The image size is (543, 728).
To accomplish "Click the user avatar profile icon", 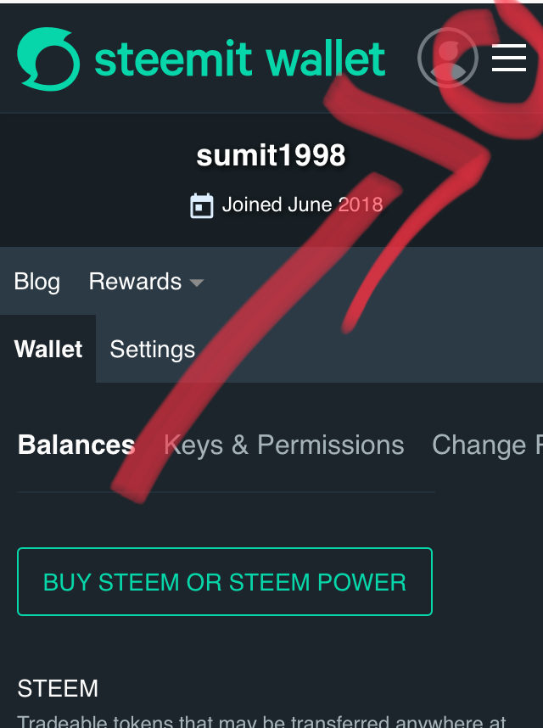I will (447, 58).
